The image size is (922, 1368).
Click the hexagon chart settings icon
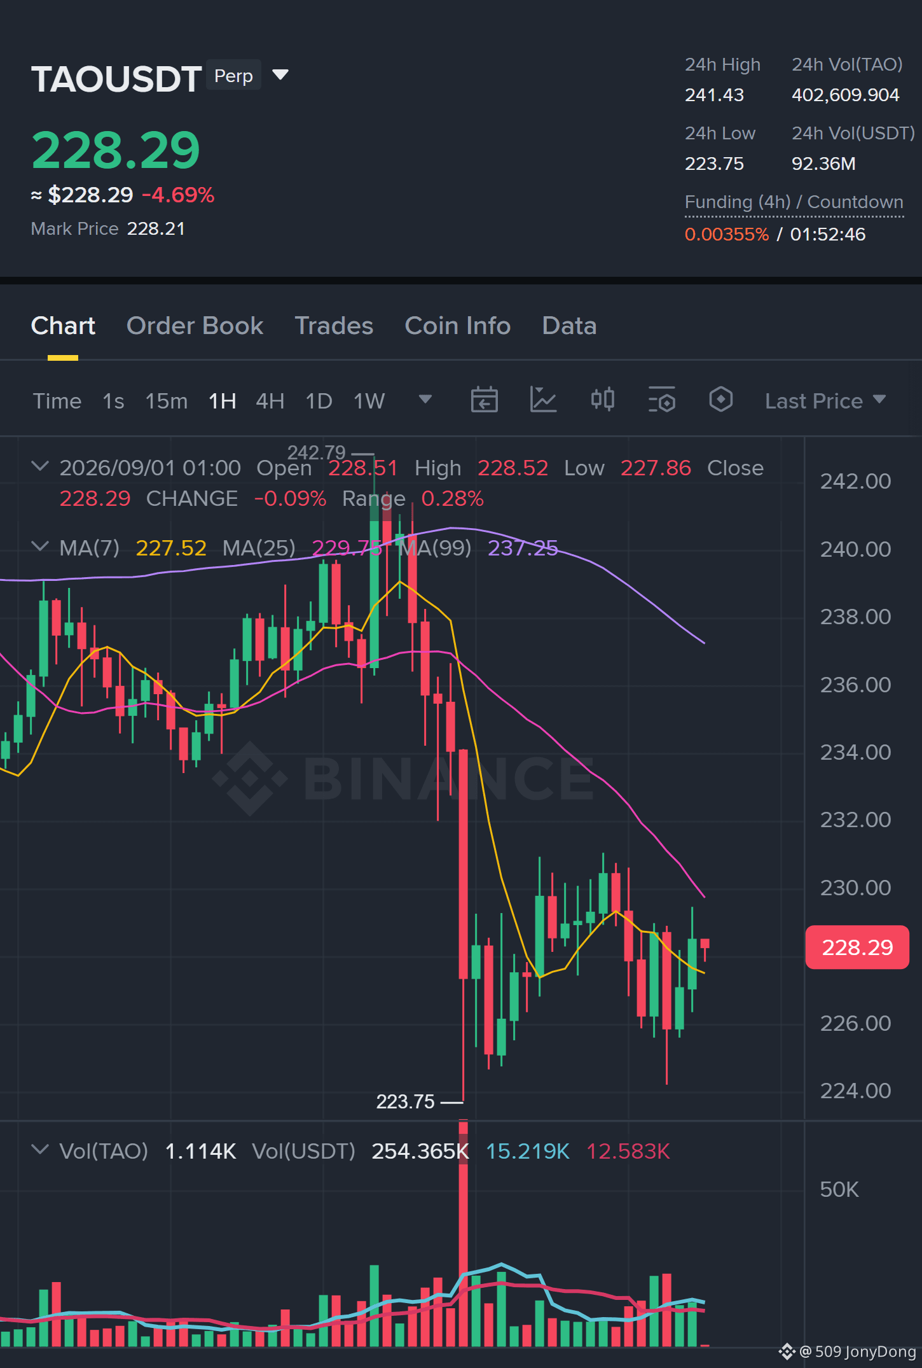720,400
